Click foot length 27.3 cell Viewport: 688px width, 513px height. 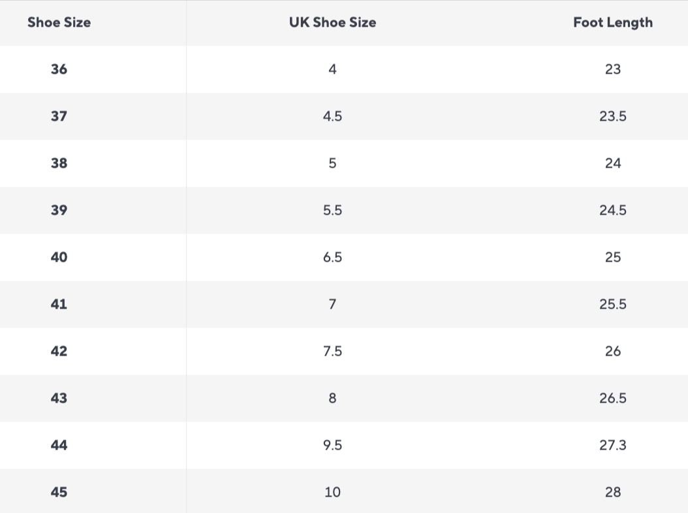[x=612, y=445]
